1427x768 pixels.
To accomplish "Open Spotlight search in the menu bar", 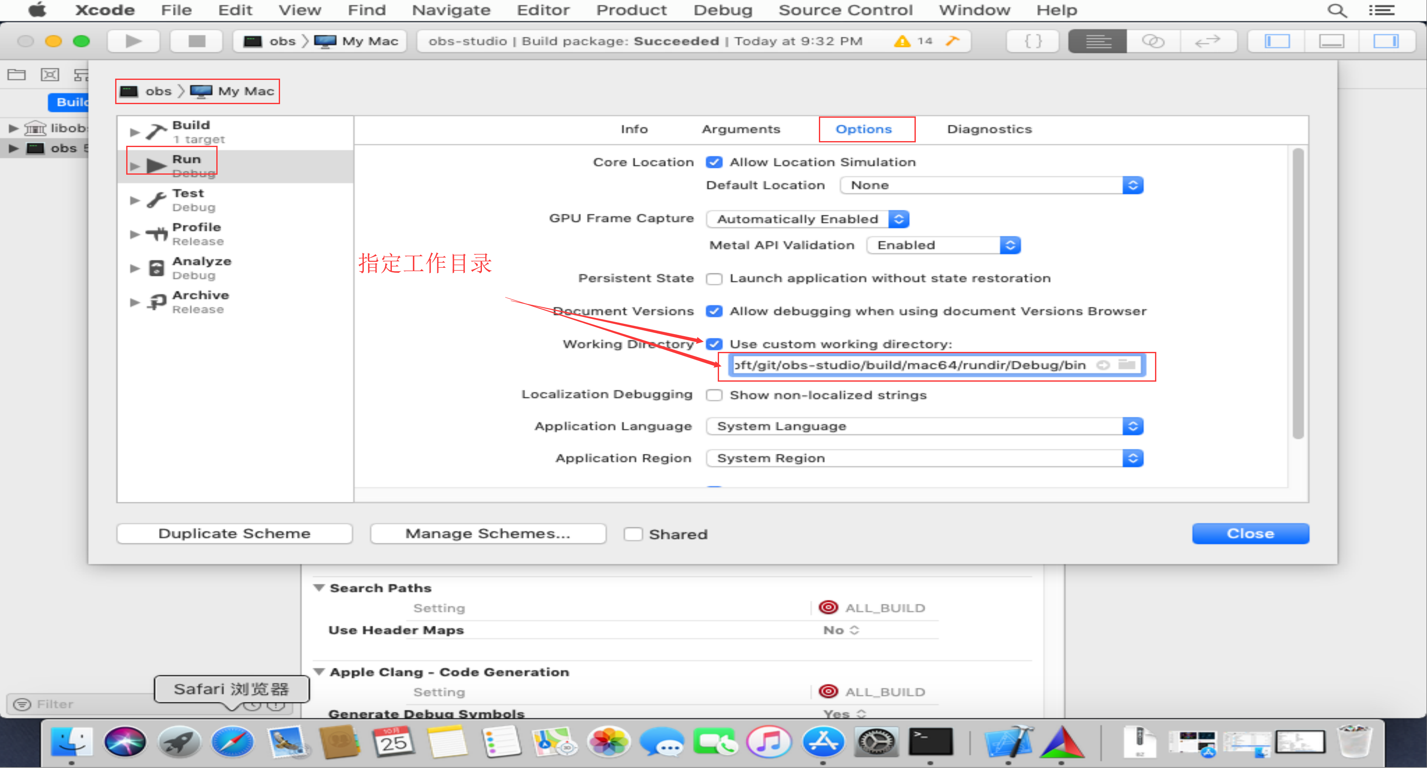I will [x=1337, y=10].
